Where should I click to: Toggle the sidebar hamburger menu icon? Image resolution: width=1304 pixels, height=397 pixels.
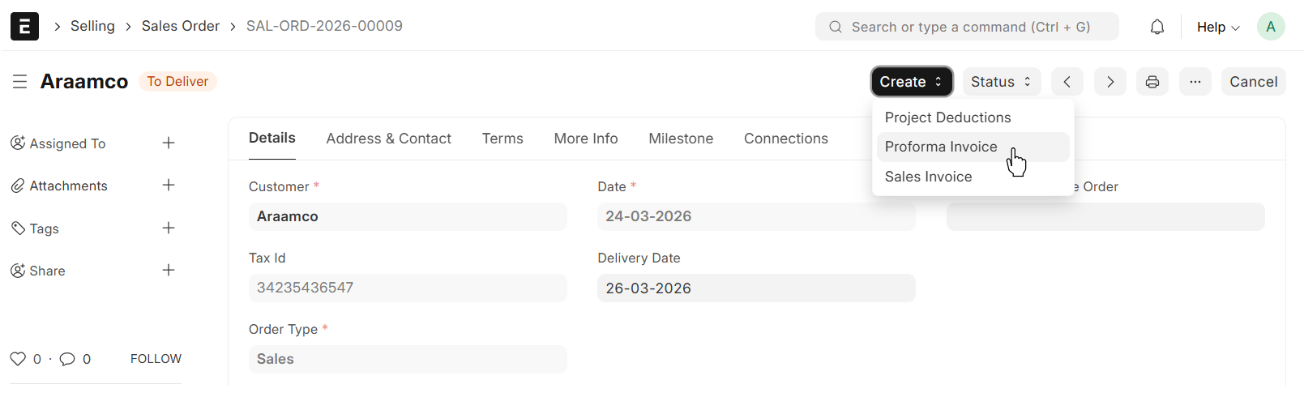(x=19, y=81)
